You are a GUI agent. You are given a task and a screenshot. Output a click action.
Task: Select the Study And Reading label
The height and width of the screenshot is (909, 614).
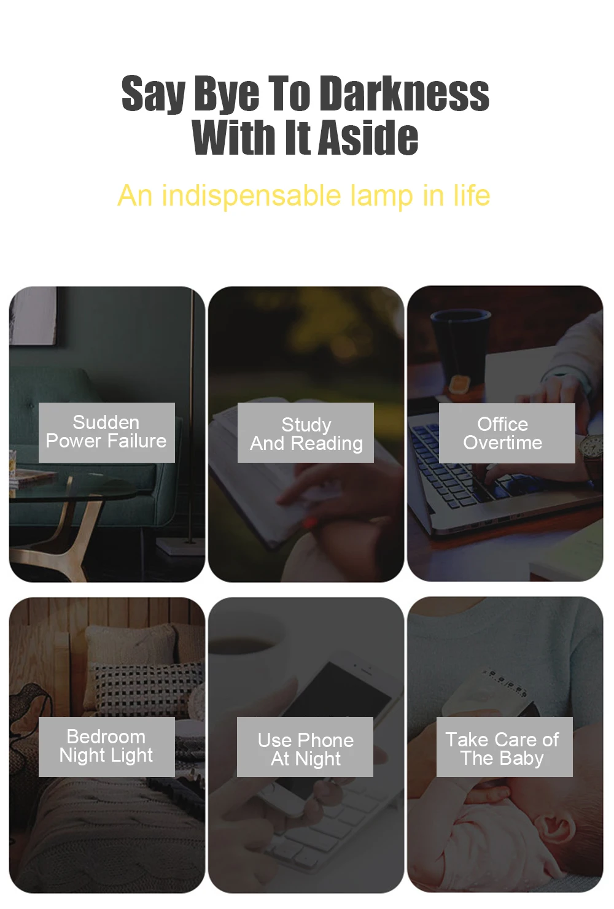tap(306, 432)
